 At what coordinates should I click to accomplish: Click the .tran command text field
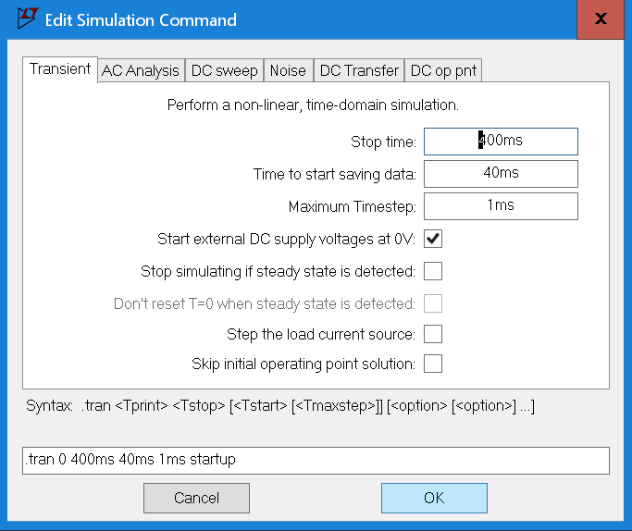[x=316, y=460]
